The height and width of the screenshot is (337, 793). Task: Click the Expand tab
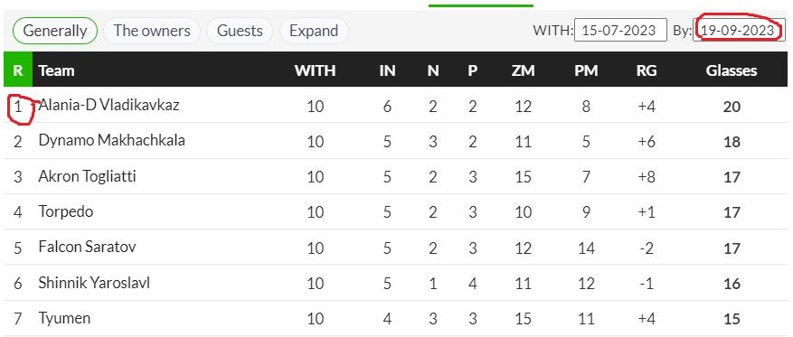click(x=314, y=31)
